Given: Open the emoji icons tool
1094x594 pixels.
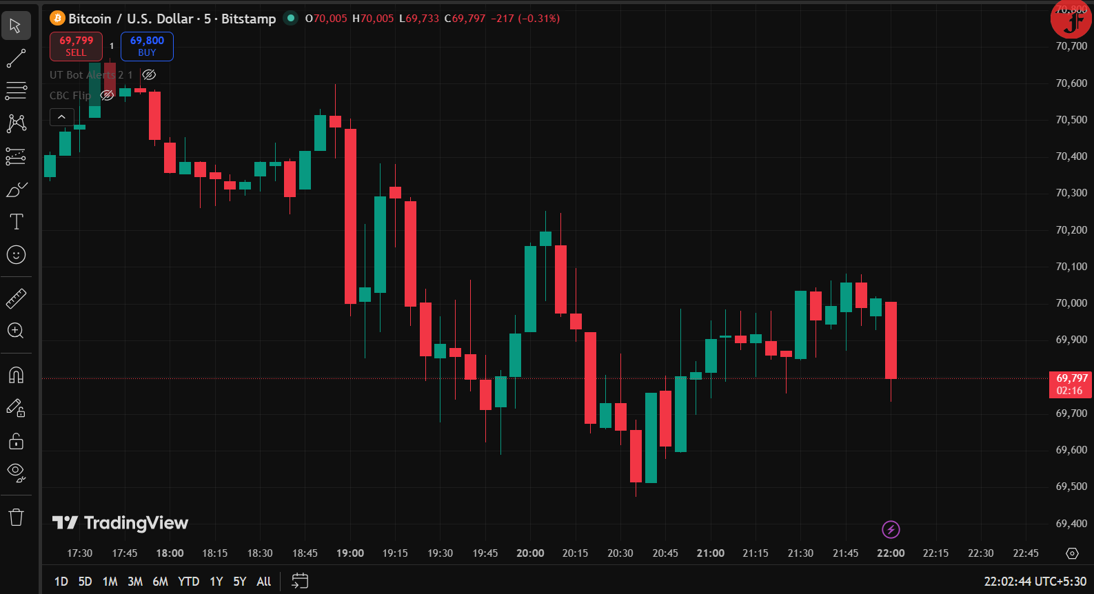Looking at the screenshot, I should tap(16, 255).
